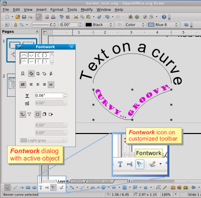
Task: Select the Dimension Lines layer tab
Action: (99, 181)
